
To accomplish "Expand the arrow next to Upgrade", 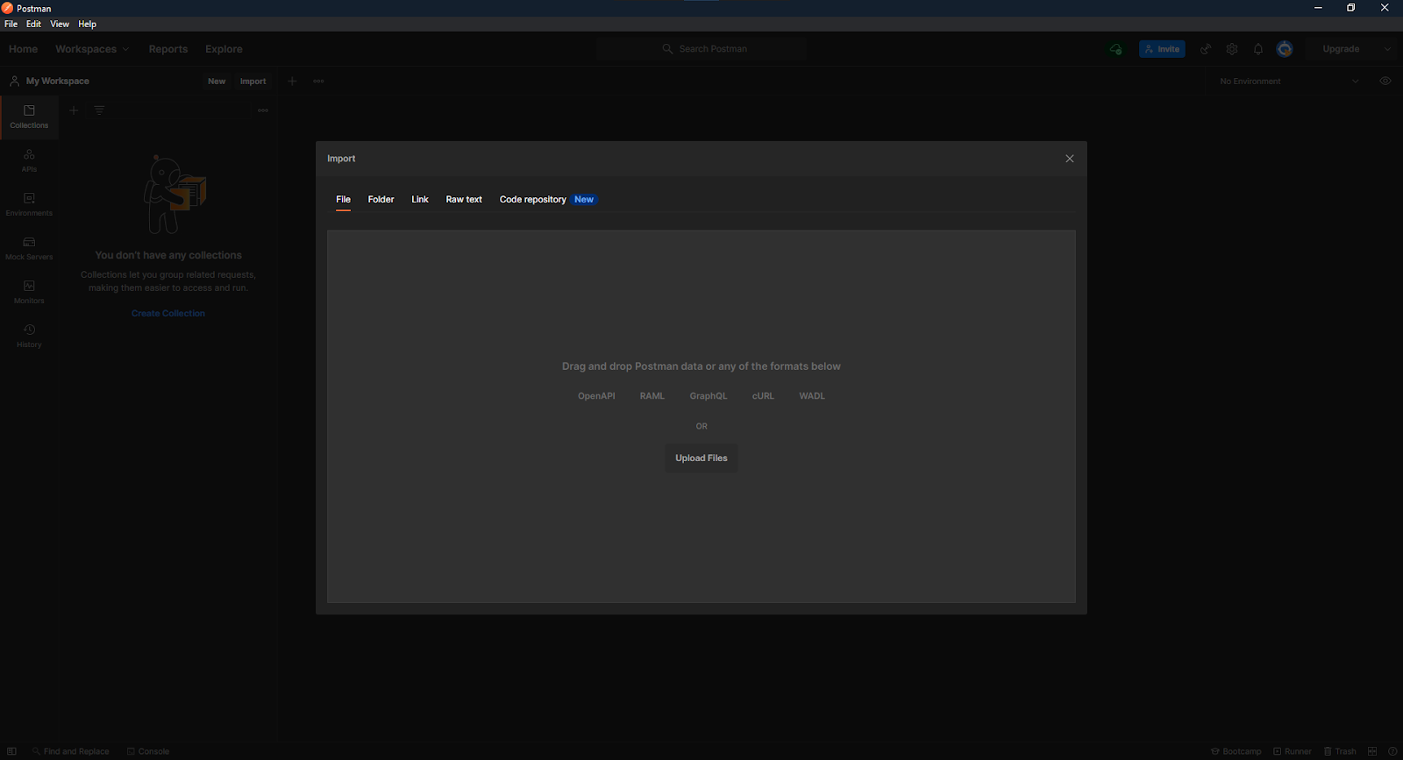I will 1387,49.
